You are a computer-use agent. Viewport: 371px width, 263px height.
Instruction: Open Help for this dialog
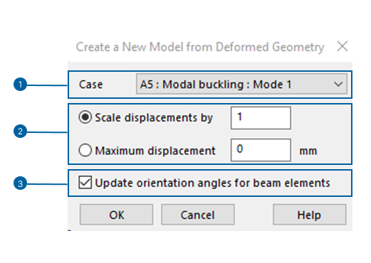tap(309, 215)
